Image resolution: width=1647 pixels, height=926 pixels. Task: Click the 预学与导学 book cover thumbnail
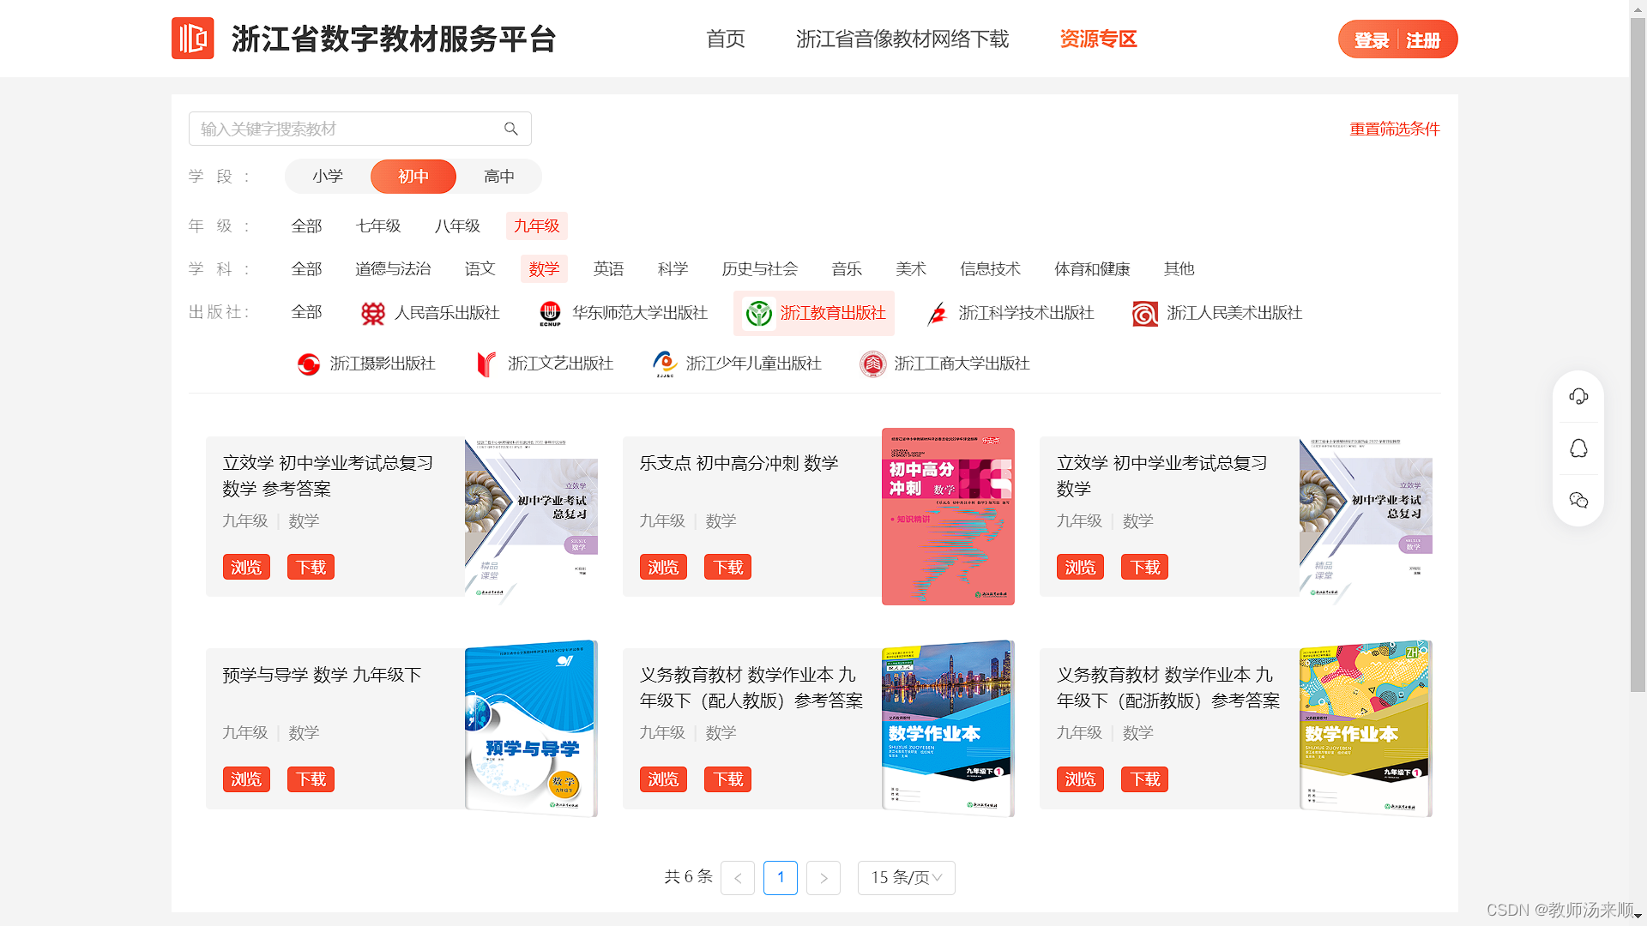(530, 729)
